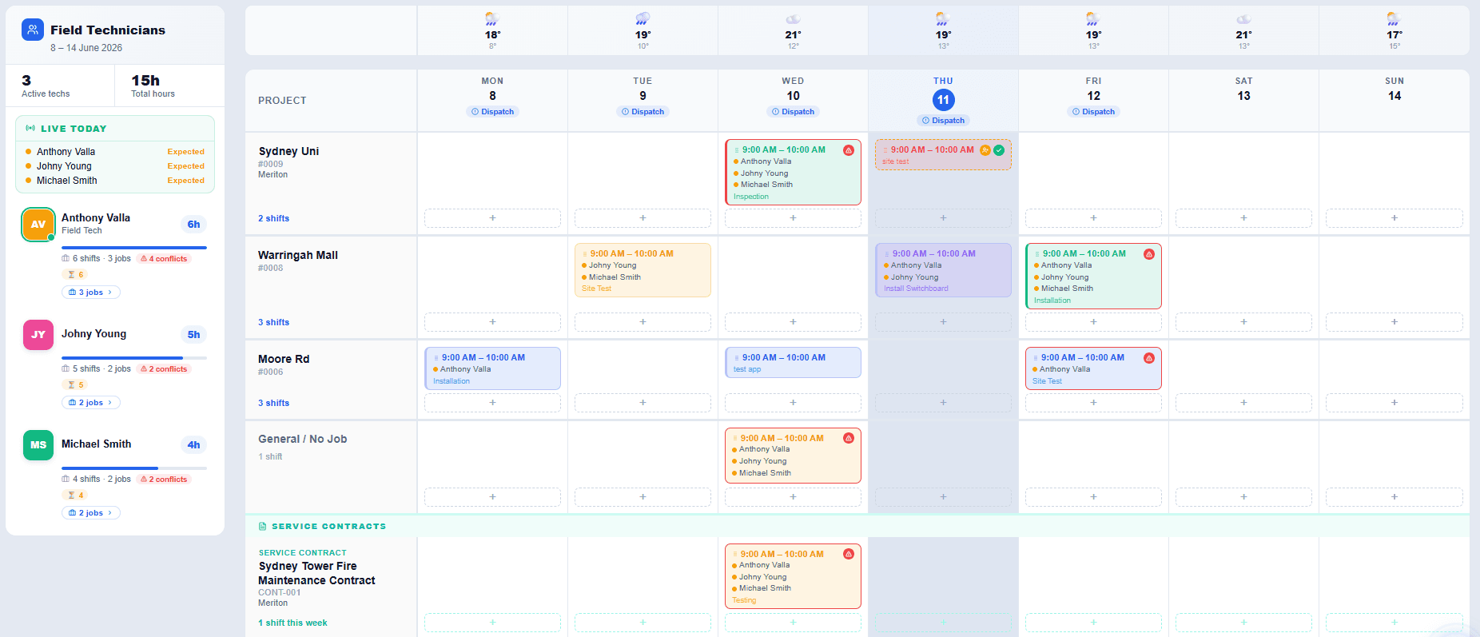Click the Field Technicians people icon

click(33, 30)
